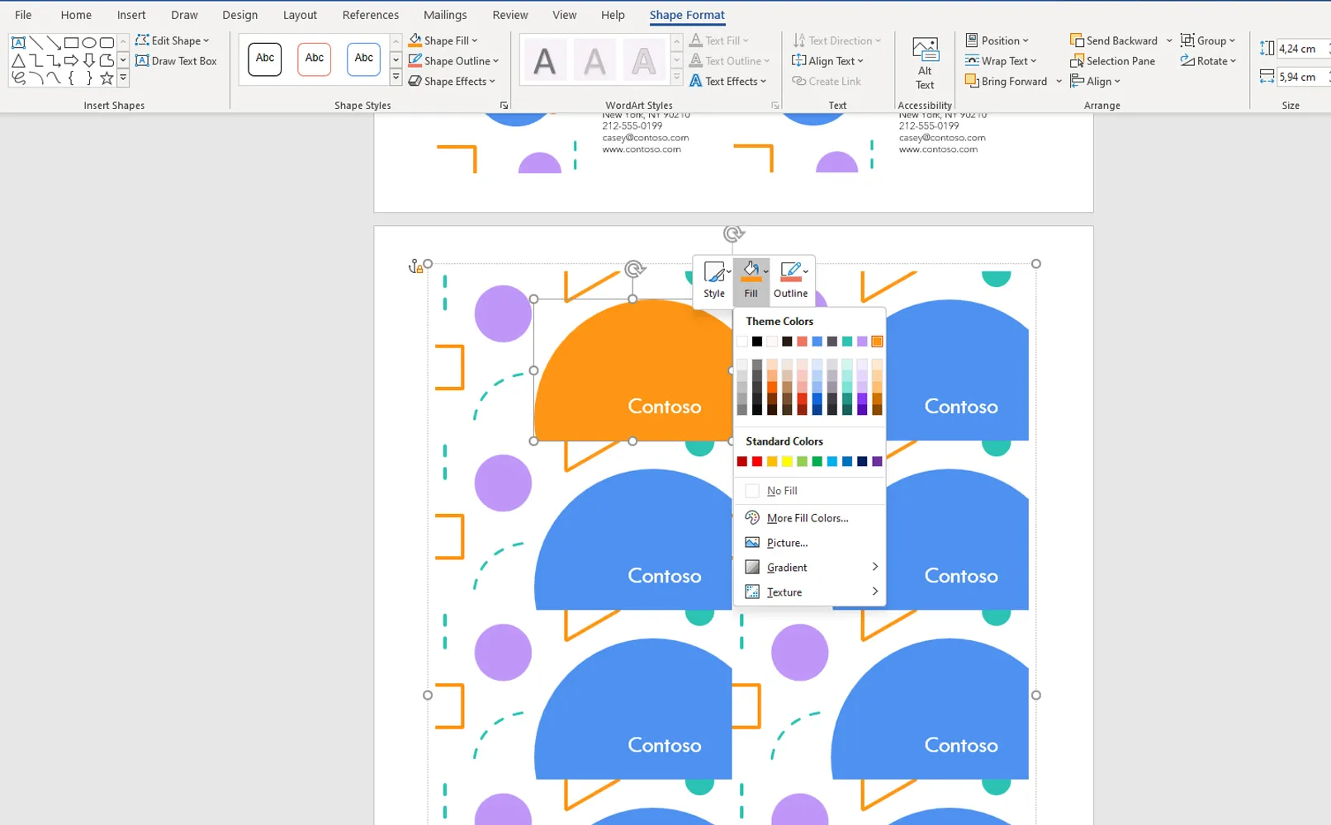Click Send Backward in Arrange group
This screenshot has width=1331, height=825.
coord(1114,40)
